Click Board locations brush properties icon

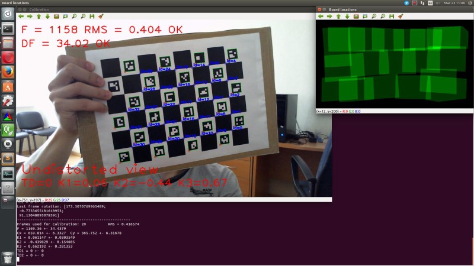[401, 17]
